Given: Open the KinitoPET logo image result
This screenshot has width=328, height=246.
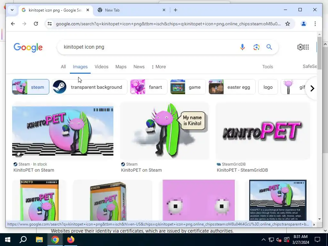Looking at the screenshot, I should [x=263, y=131].
